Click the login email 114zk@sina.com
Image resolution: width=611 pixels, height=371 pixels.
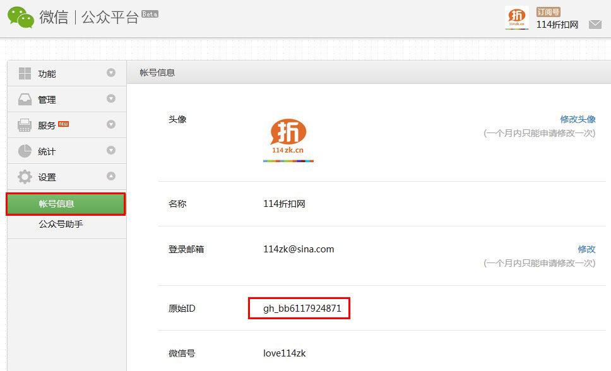pyautogui.click(x=299, y=249)
